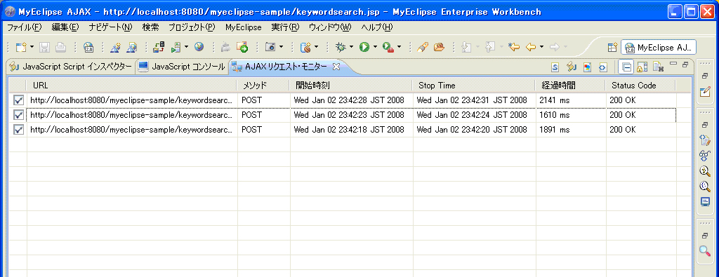719x277 pixels.
Task: Open the Run dropdown arrow
Action: (375, 47)
